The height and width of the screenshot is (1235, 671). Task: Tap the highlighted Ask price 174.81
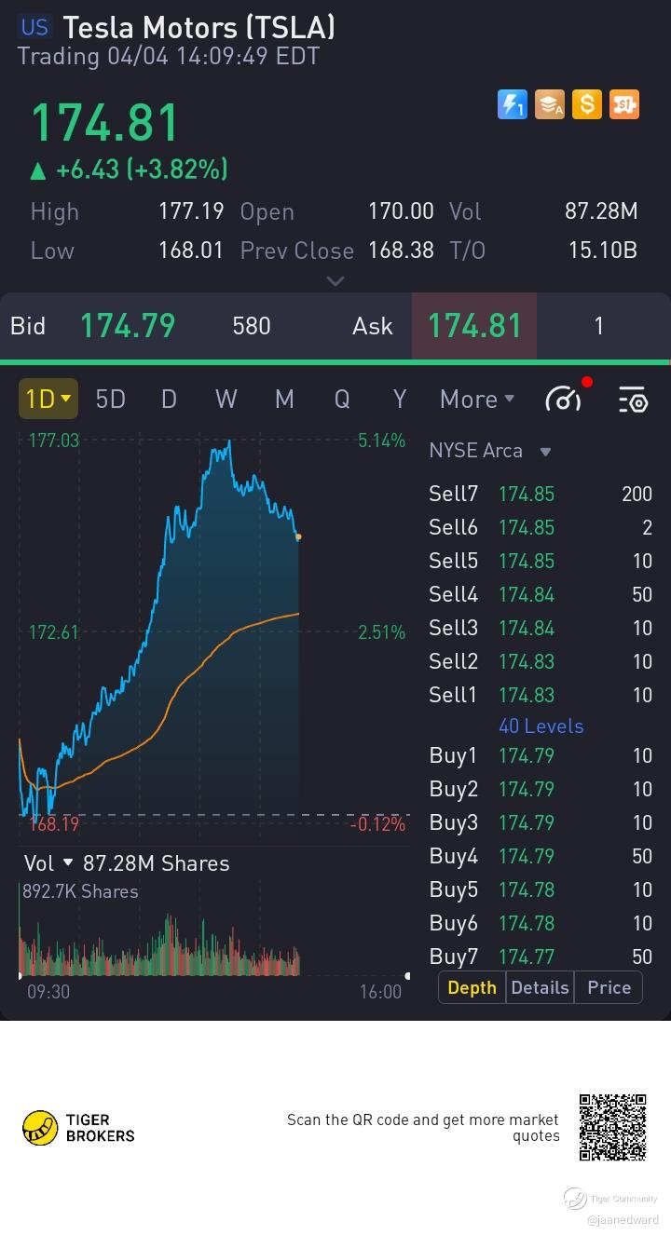pyautogui.click(x=474, y=325)
